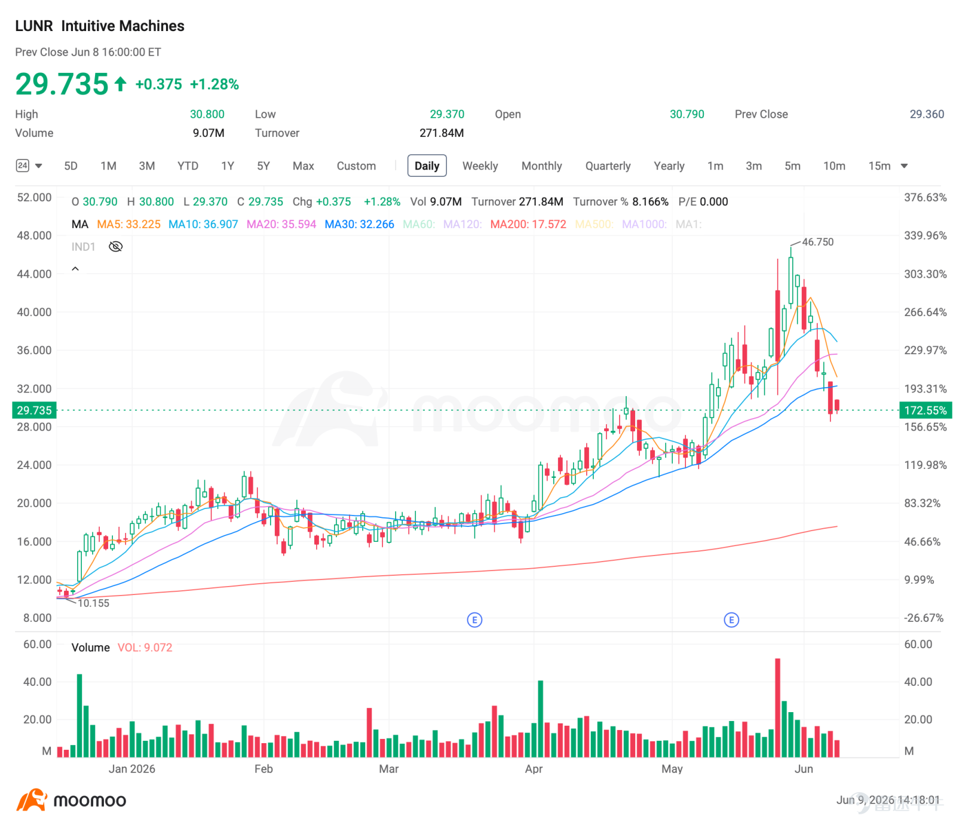This screenshot has height=825, width=956.
Task: Click the Volume 9.07M header value
Action: (x=209, y=133)
